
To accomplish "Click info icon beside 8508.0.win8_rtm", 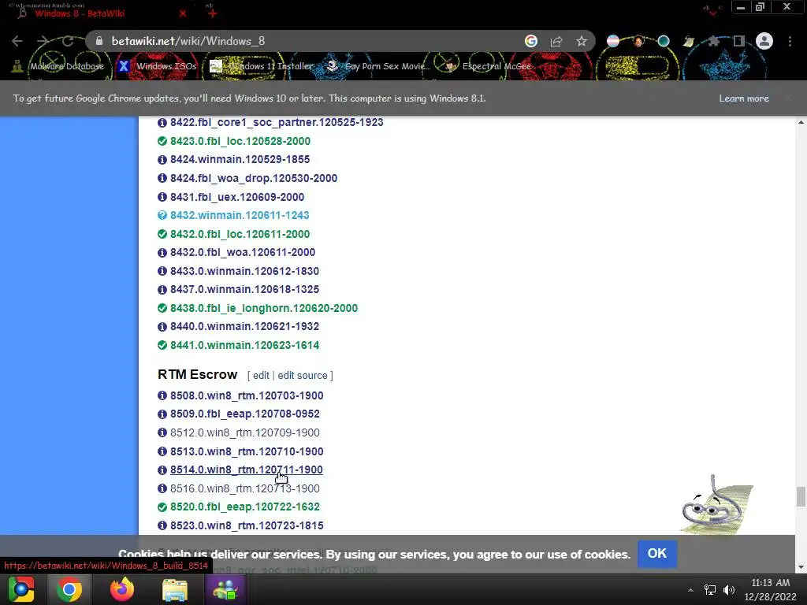I will pos(162,395).
